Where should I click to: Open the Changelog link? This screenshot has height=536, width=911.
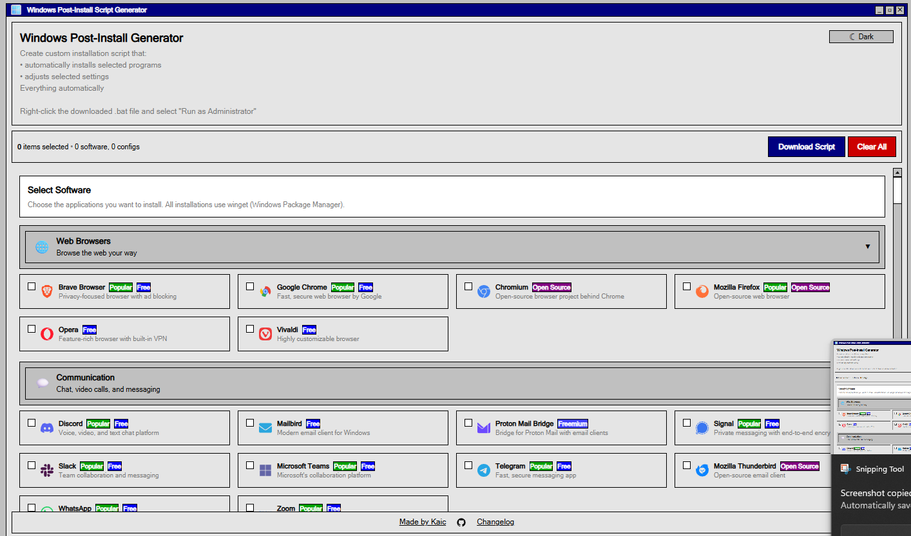[495, 522]
